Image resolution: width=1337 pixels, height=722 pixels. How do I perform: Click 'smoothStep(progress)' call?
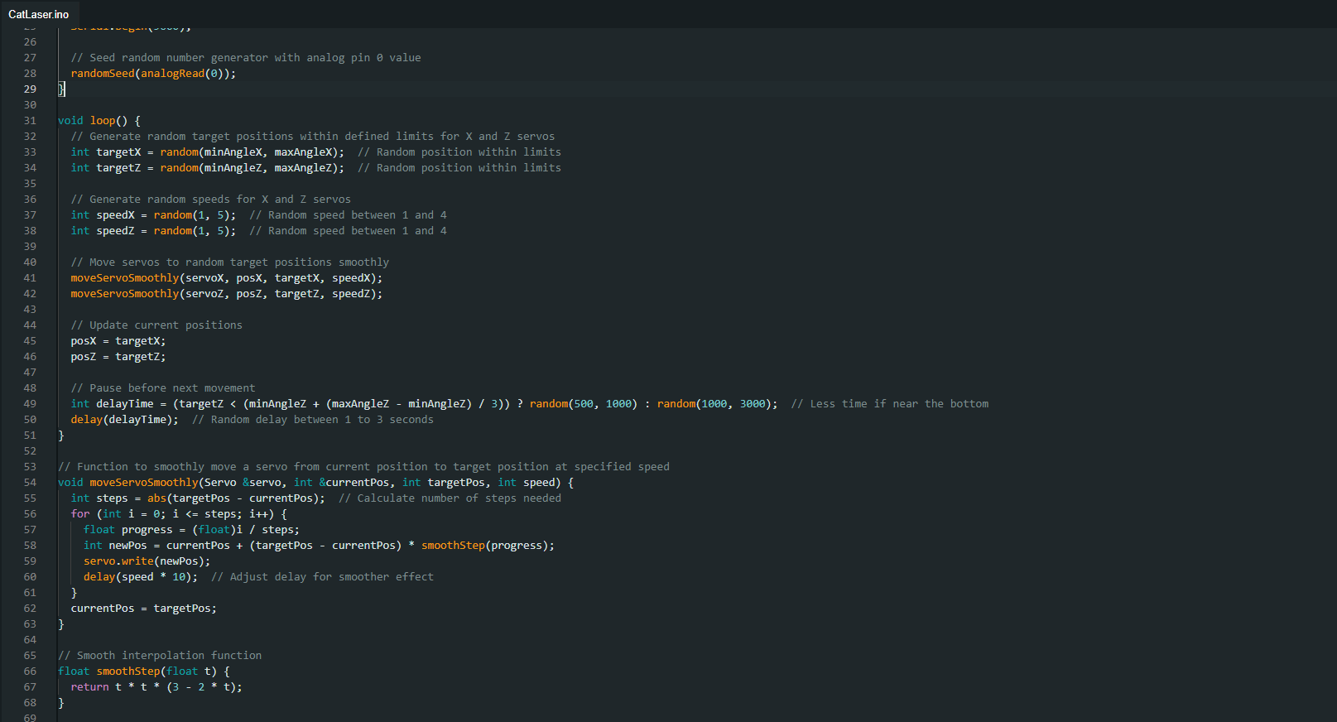point(484,546)
